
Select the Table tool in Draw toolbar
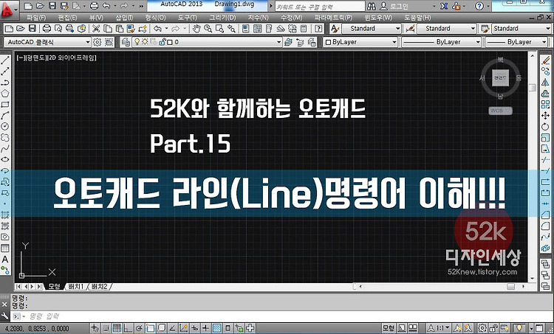(x=5, y=248)
